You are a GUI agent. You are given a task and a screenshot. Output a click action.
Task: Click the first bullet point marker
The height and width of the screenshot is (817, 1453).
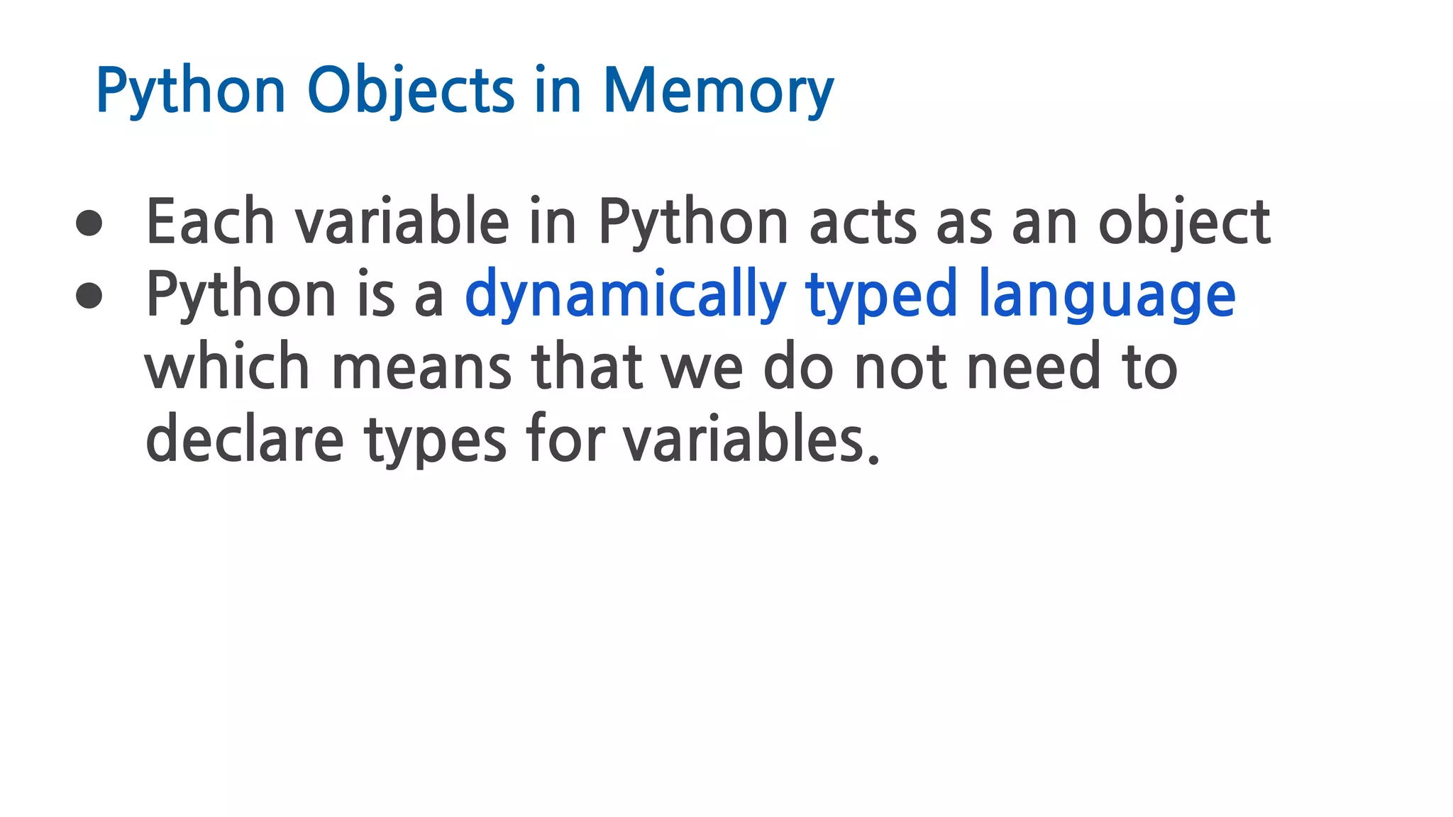coord(89,223)
